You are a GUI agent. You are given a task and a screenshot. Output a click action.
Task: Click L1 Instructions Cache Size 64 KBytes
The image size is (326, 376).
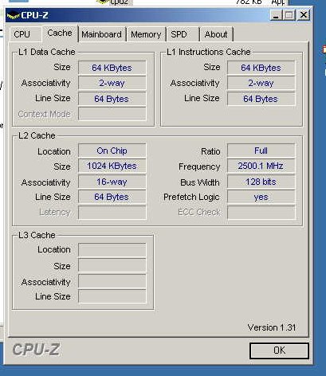coord(261,68)
